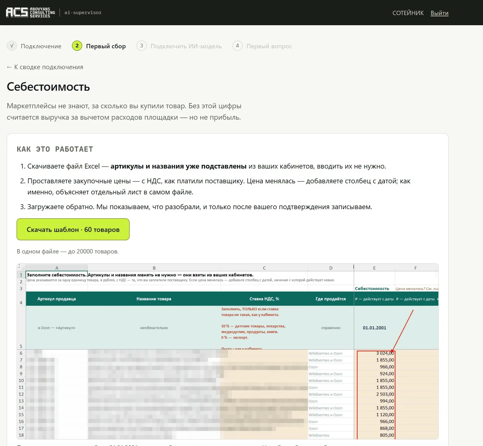Click the "3 024,00" cost value
This screenshot has height=446, width=483.
385,353
